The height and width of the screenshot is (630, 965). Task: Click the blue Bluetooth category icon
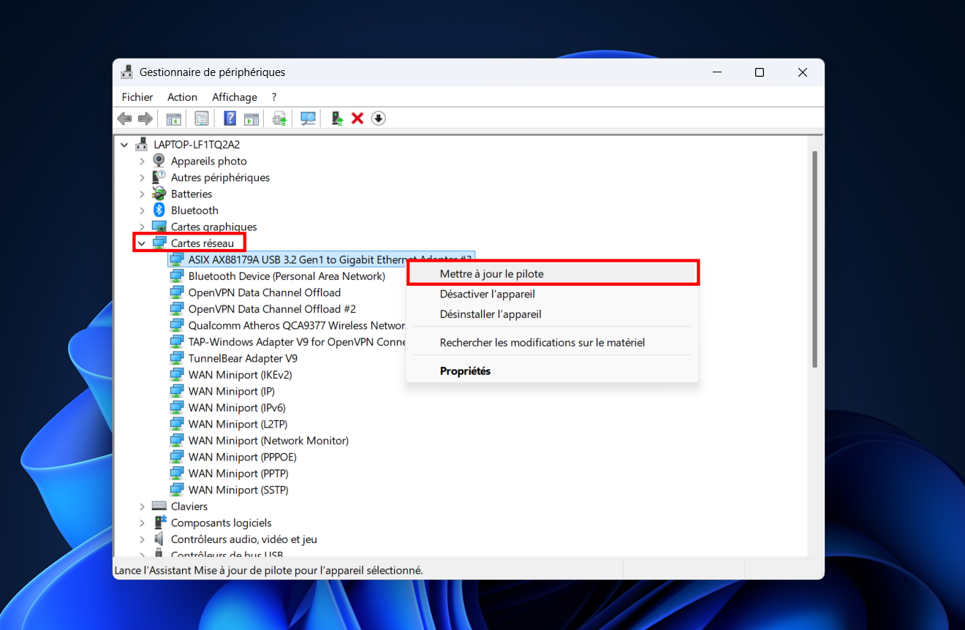tap(159, 210)
